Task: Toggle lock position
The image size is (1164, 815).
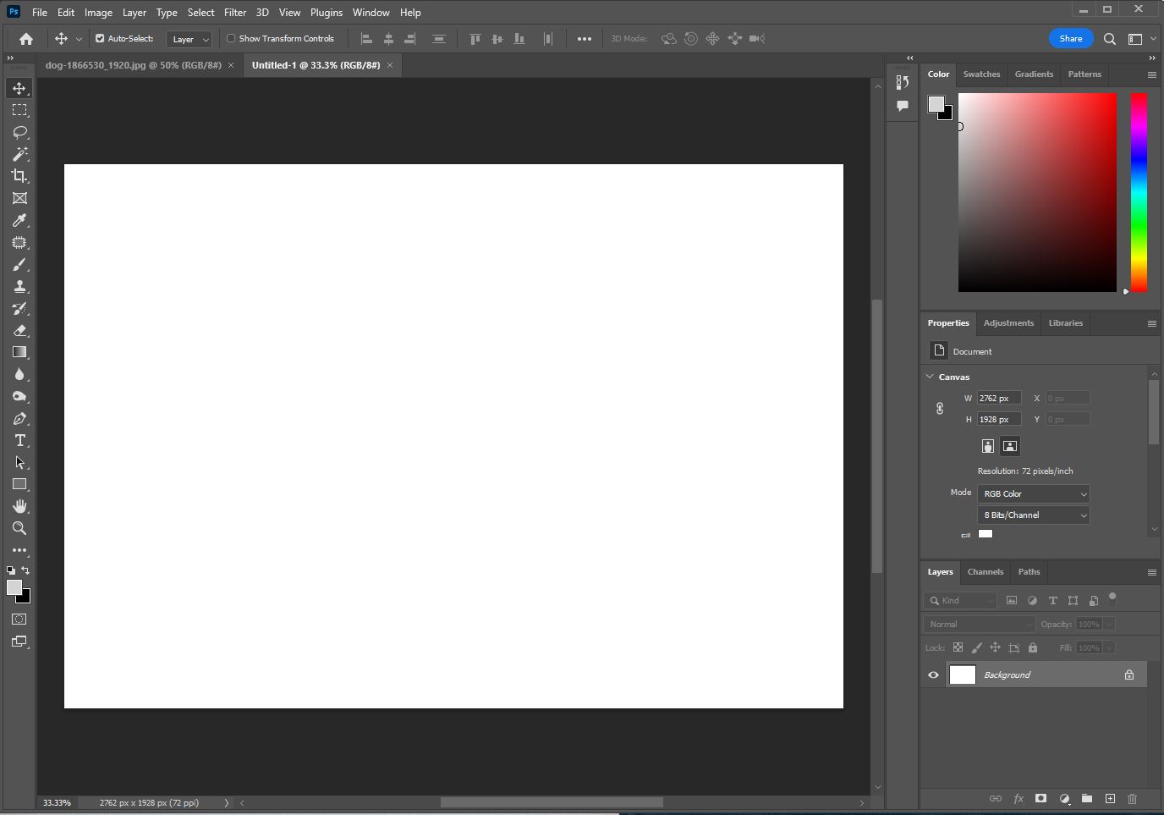Action: click(996, 648)
